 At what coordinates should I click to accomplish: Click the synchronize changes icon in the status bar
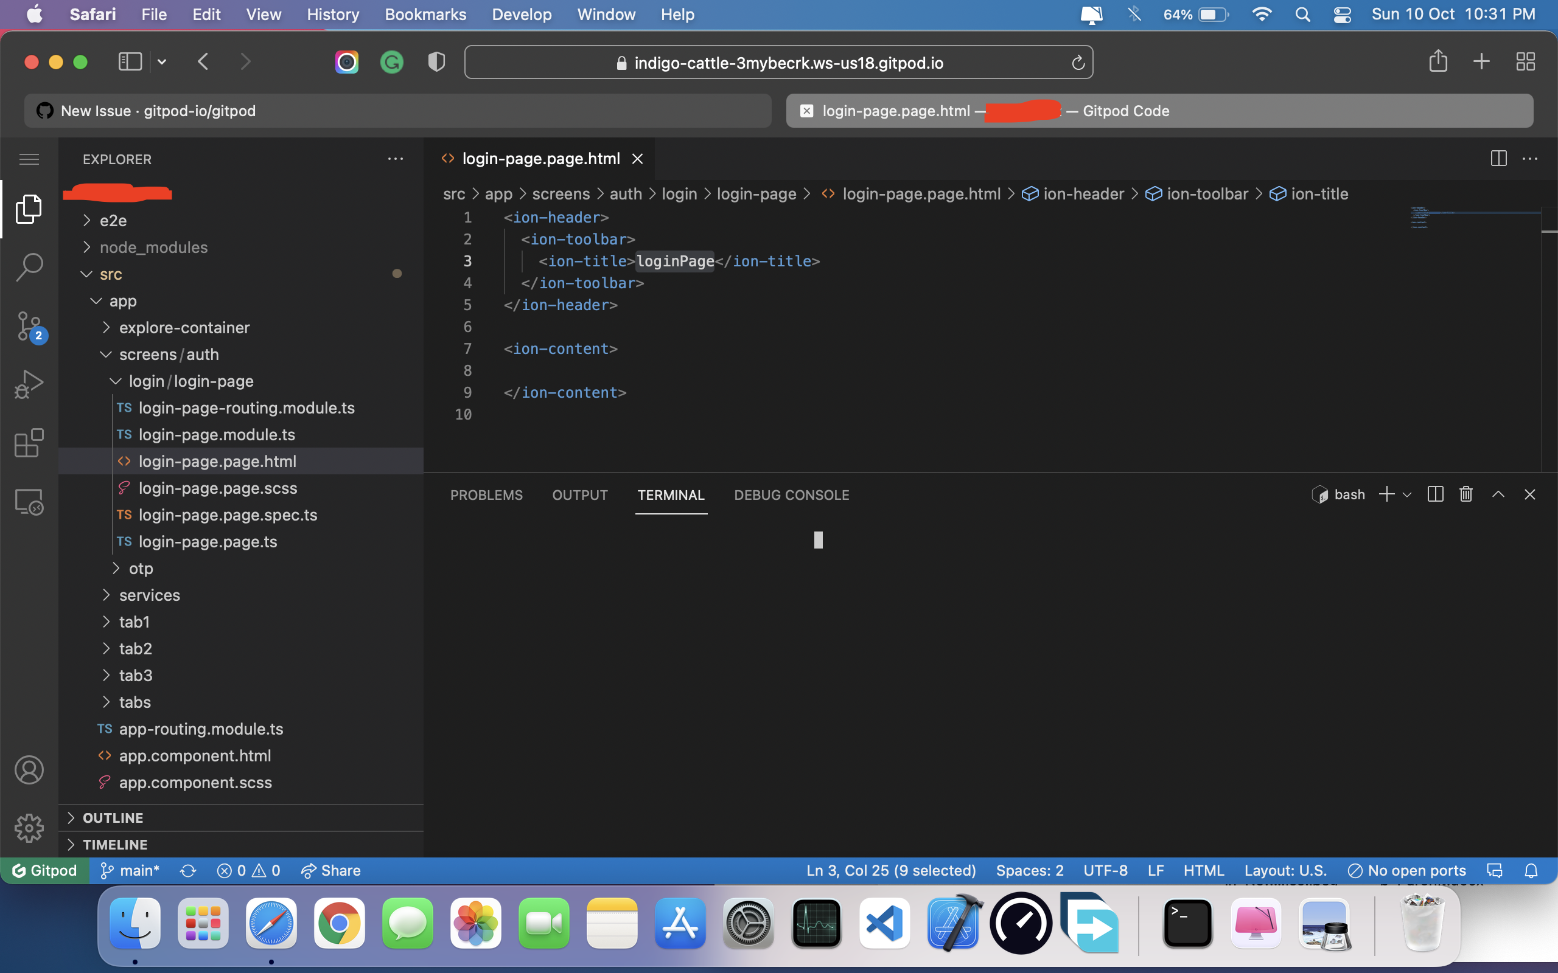[x=188, y=871]
